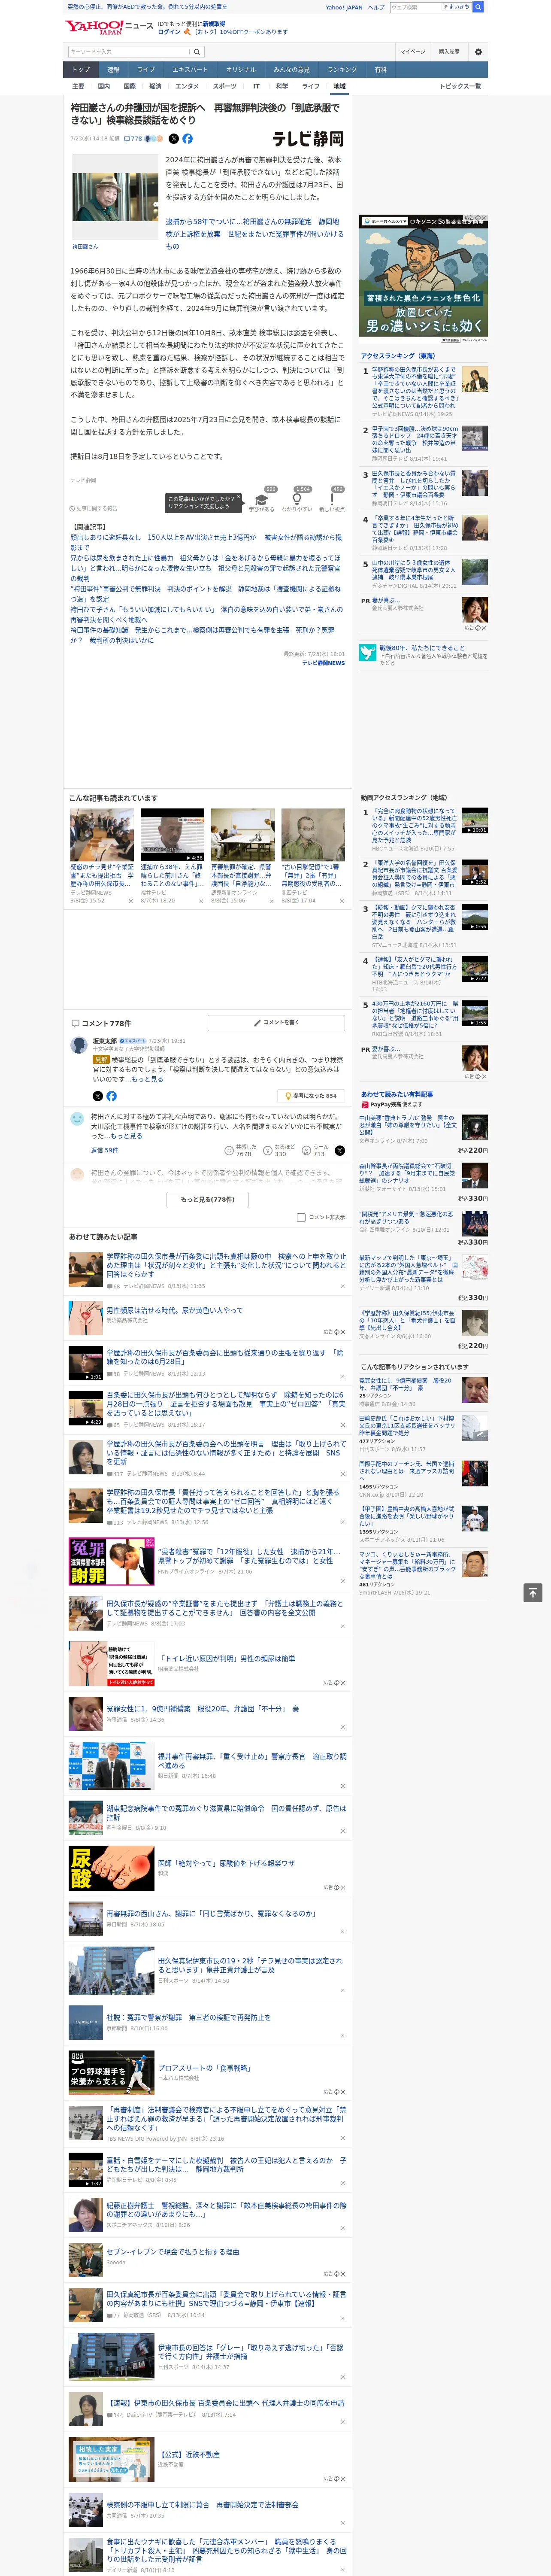Expand 坂東太郎's comment with もっと見る

pos(147,1080)
